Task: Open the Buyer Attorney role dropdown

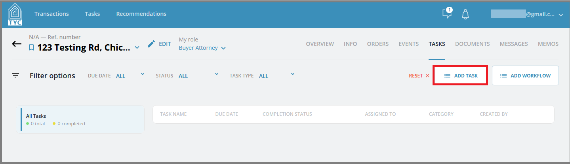Action: [202, 48]
